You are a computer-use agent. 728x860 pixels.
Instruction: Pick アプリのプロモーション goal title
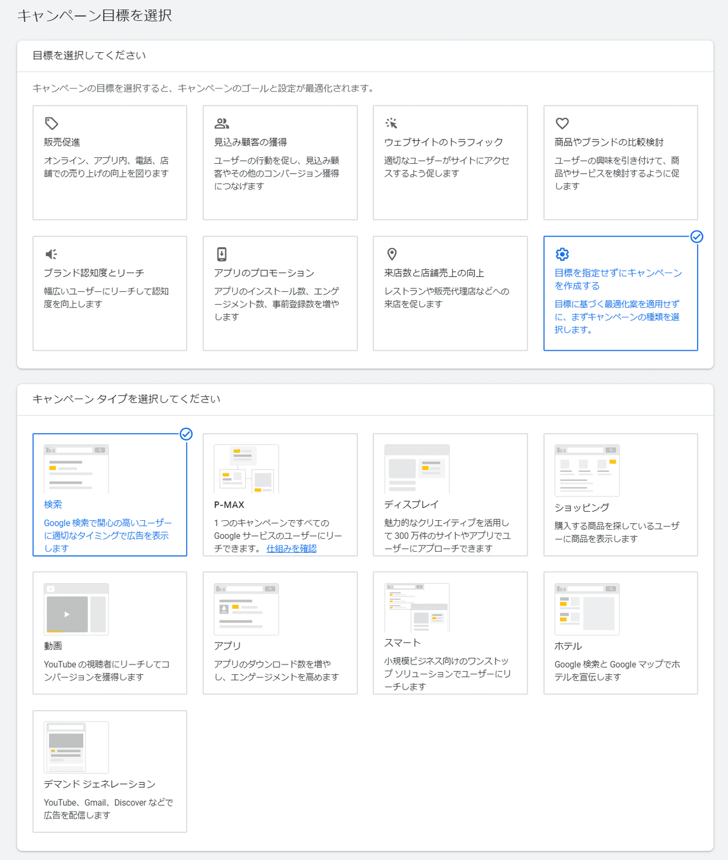(x=264, y=273)
